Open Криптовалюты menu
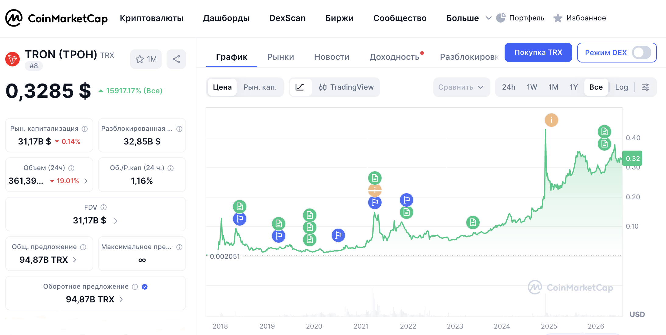This screenshot has height=335, width=666. 152,18
